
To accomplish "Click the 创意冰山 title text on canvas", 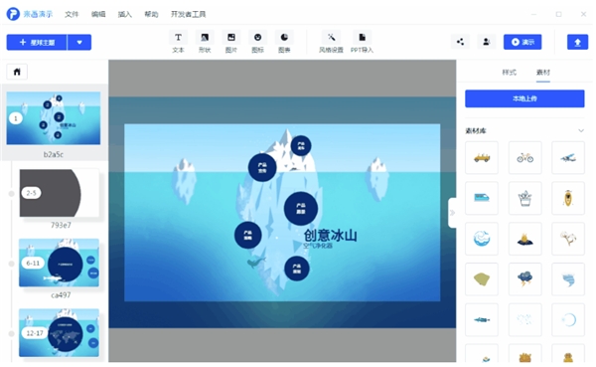I will pyautogui.click(x=331, y=235).
